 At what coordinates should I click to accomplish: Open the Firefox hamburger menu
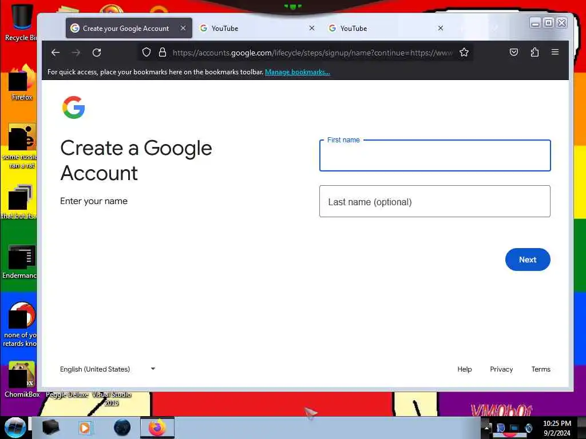[x=555, y=52]
